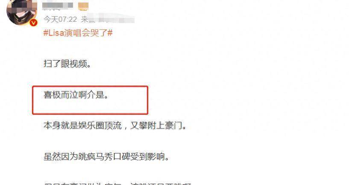Click the orange verified V badge

tap(34, 23)
